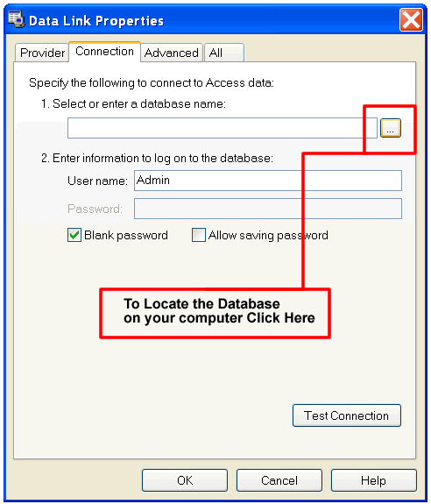Uncheck the Blank password checkbox

click(74, 235)
